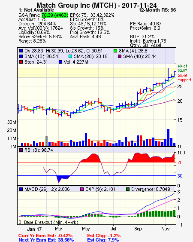Click the RSI (8): 98.74 label
The image size is (193, 242).
tap(39, 150)
